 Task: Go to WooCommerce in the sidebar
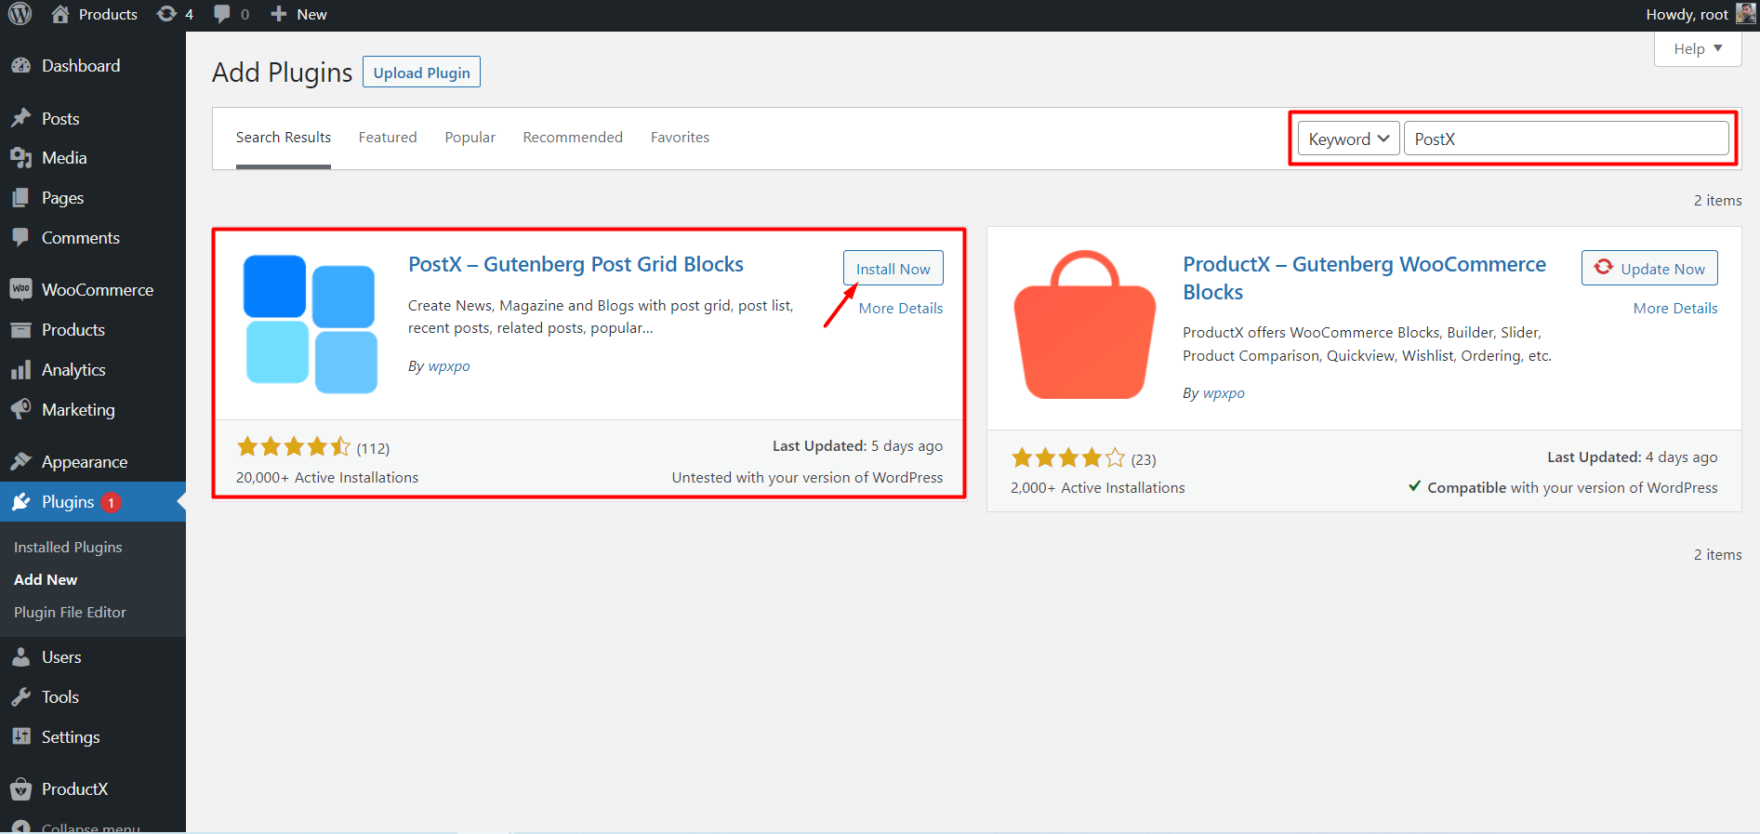tap(97, 290)
